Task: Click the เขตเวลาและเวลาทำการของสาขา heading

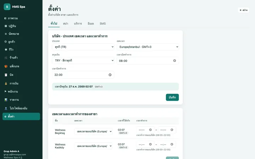Action: tap(75, 114)
